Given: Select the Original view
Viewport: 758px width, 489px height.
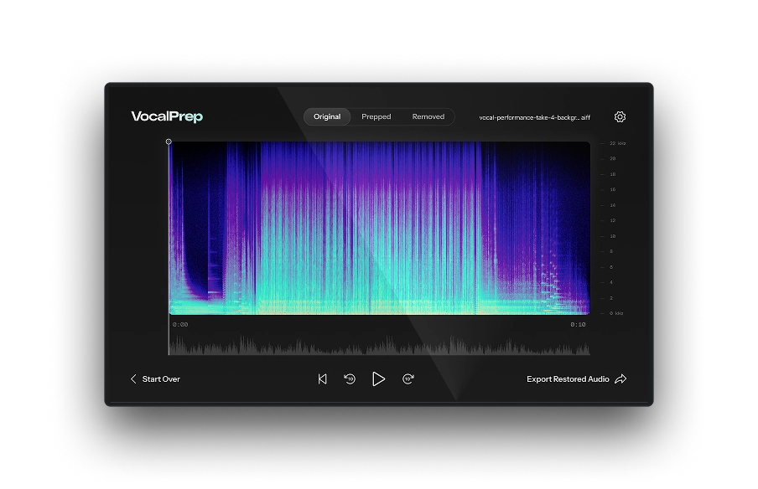Looking at the screenshot, I should [326, 117].
